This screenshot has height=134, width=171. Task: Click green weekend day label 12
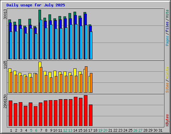click(x=65, y=130)
